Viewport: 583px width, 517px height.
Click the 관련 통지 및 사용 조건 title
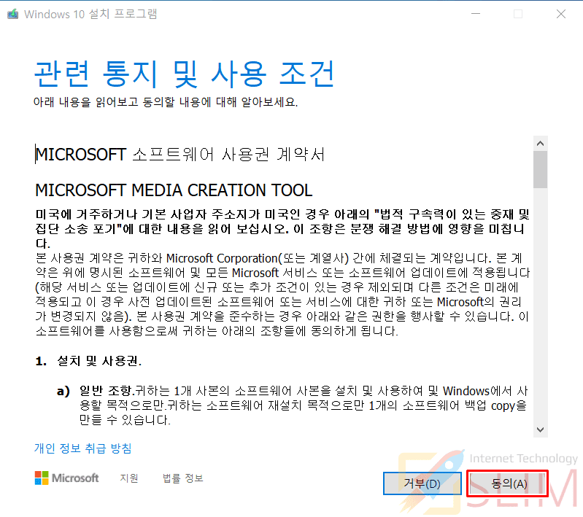click(x=185, y=74)
